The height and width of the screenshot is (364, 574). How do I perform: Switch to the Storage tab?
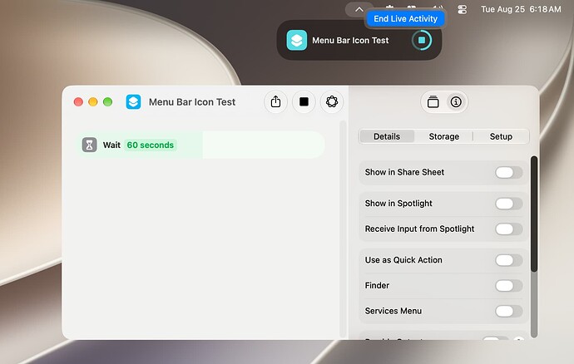tap(443, 136)
